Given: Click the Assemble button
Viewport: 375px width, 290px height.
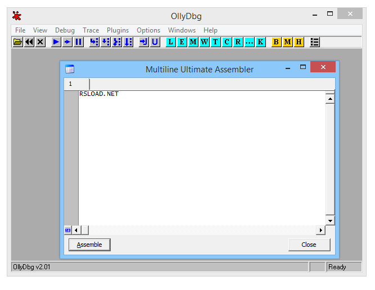Looking at the screenshot, I should coord(89,245).
